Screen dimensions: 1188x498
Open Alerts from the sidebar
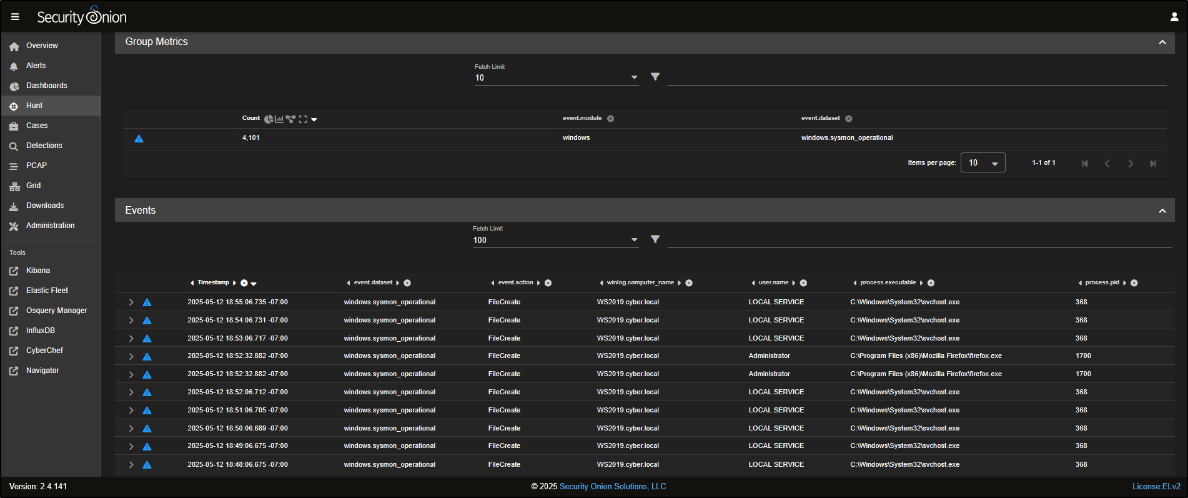click(x=36, y=66)
